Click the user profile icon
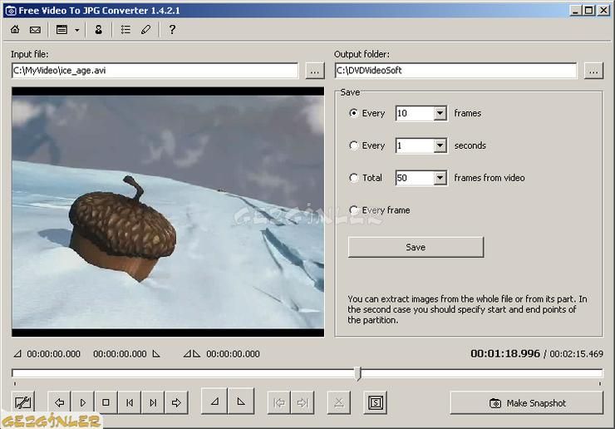Viewport: 615px width, 429px height. tap(98, 29)
